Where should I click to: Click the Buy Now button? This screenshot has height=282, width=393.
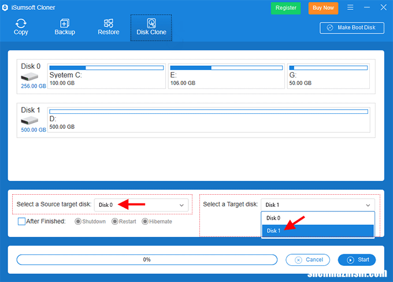(x=323, y=8)
